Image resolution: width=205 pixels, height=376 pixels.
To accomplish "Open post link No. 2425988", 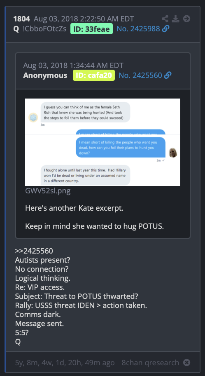I will tap(138, 29).
